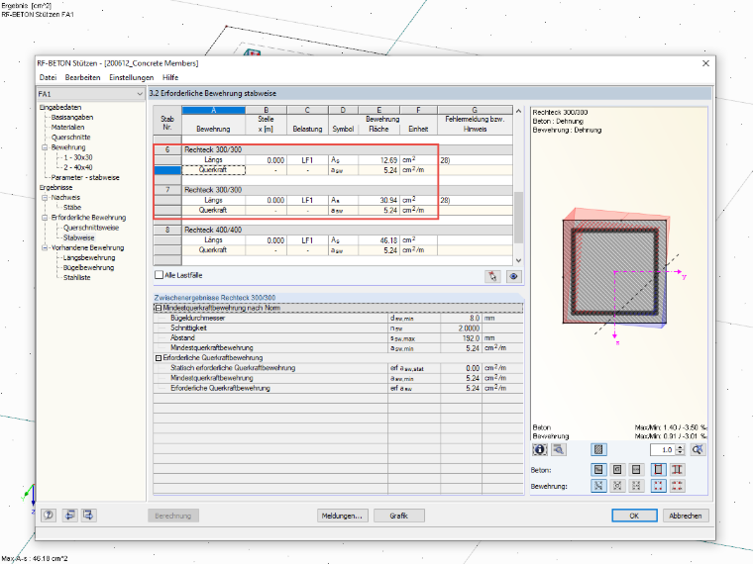Collapse Erforderliche Bewehrung tree node
The image size is (753, 564).
[x=45, y=218]
